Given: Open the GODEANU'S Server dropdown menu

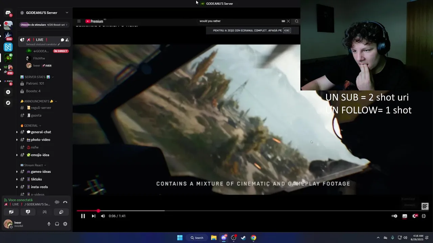Looking at the screenshot, I should [x=45, y=13].
